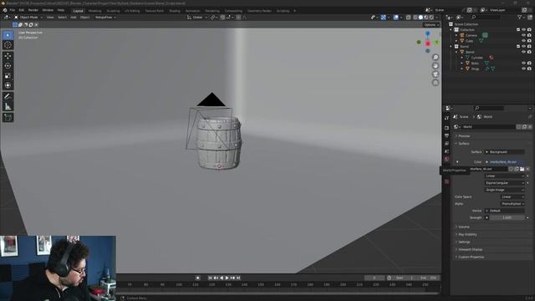
Task: Adjust the Strength value slider
Action: tap(507, 217)
